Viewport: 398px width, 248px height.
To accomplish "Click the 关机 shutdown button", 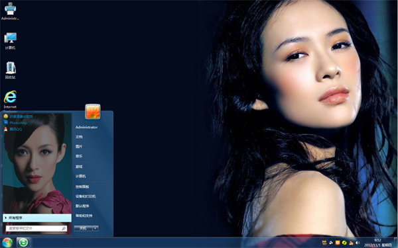I will (84, 228).
